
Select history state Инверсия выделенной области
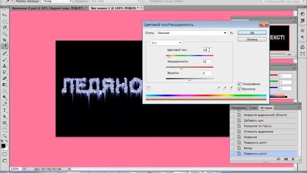click(264, 115)
